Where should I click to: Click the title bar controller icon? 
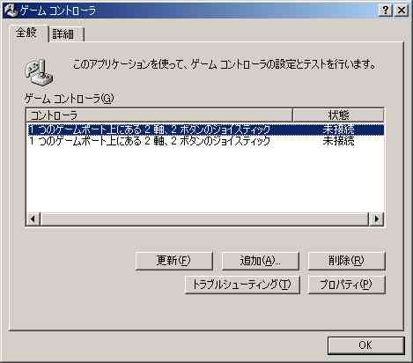click(x=11, y=10)
